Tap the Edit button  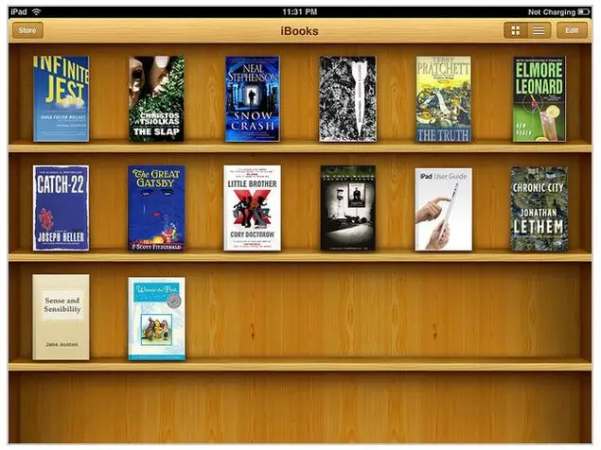[x=572, y=30]
